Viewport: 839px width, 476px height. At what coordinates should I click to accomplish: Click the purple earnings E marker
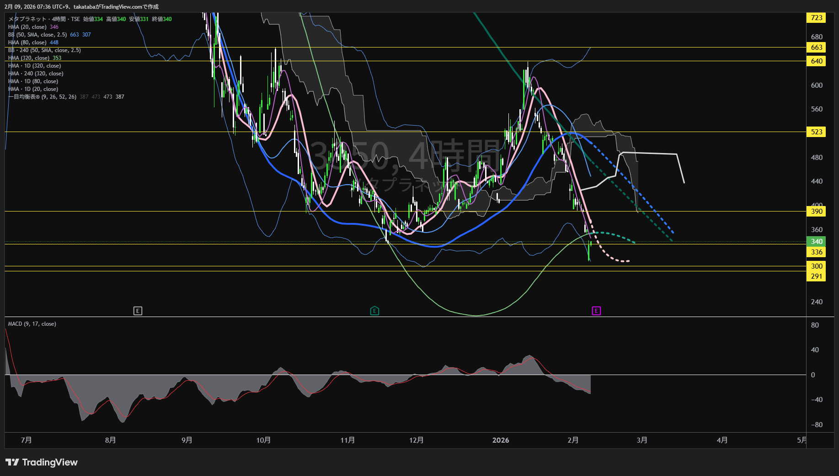click(x=596, y=311)
